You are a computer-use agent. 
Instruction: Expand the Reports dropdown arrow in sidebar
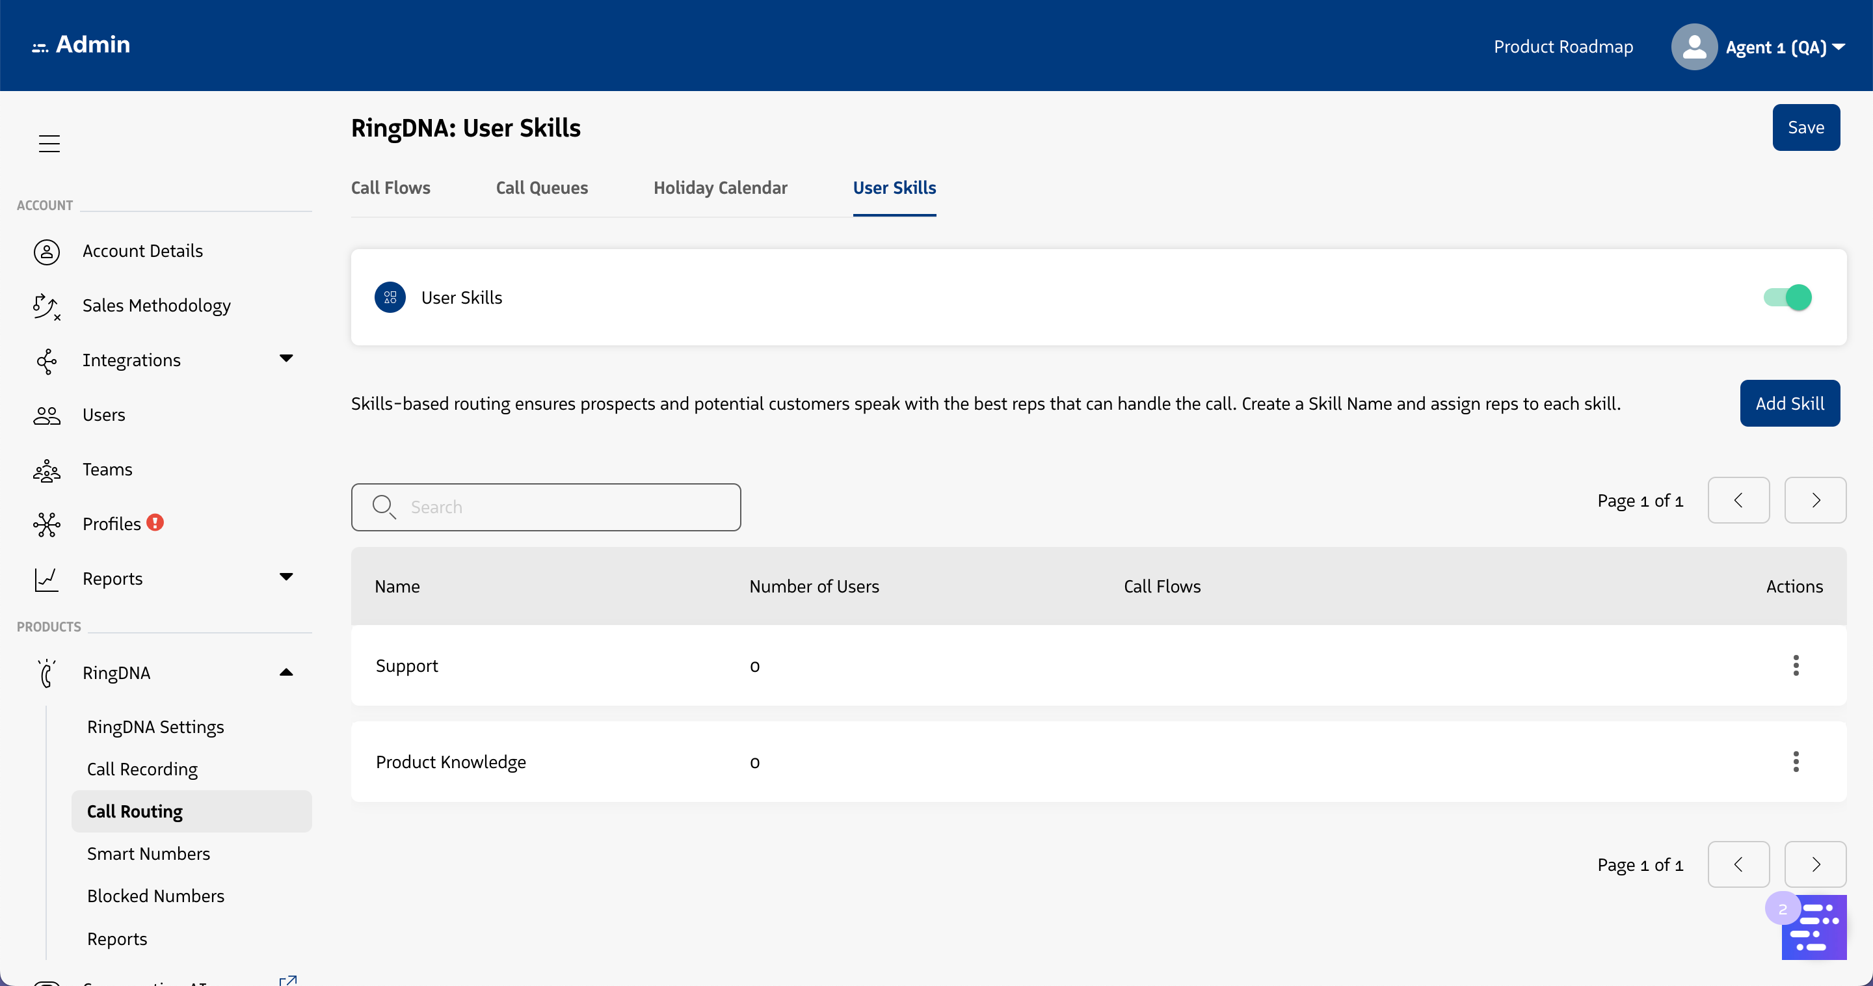tap(286, 578)
